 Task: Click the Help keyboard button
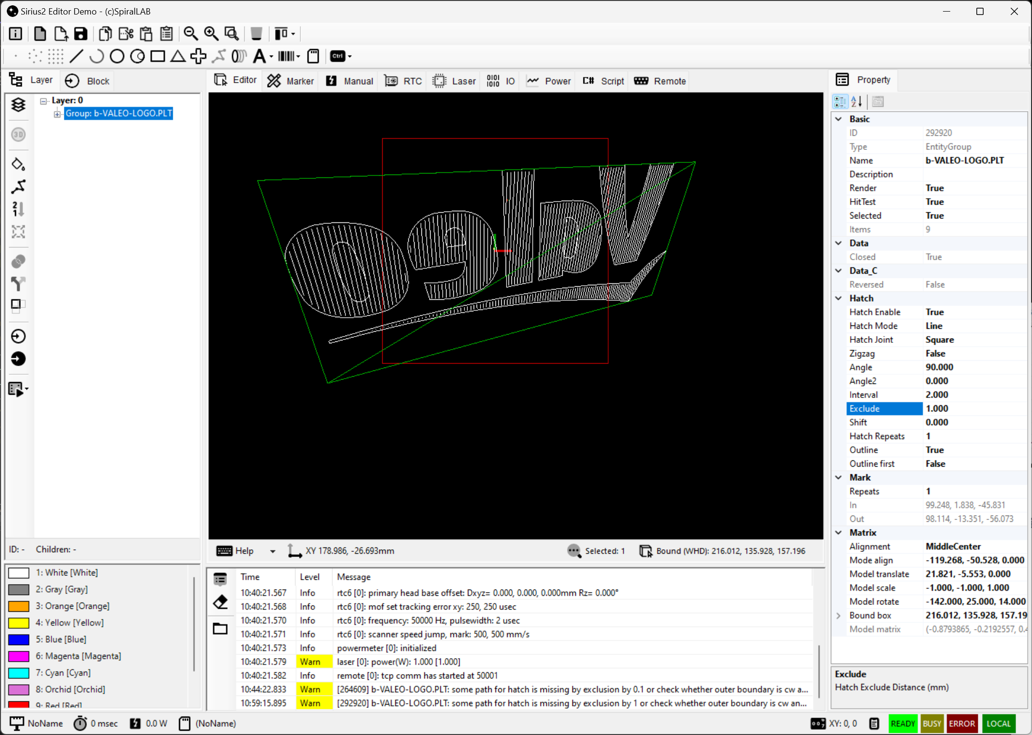236,551
